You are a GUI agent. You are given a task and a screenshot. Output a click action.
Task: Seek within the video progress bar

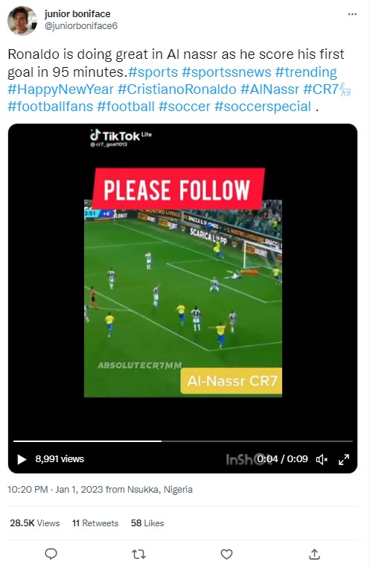[183, 441]
